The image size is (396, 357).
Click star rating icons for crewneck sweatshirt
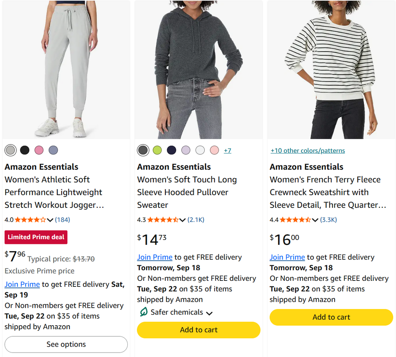coord(295,220)
